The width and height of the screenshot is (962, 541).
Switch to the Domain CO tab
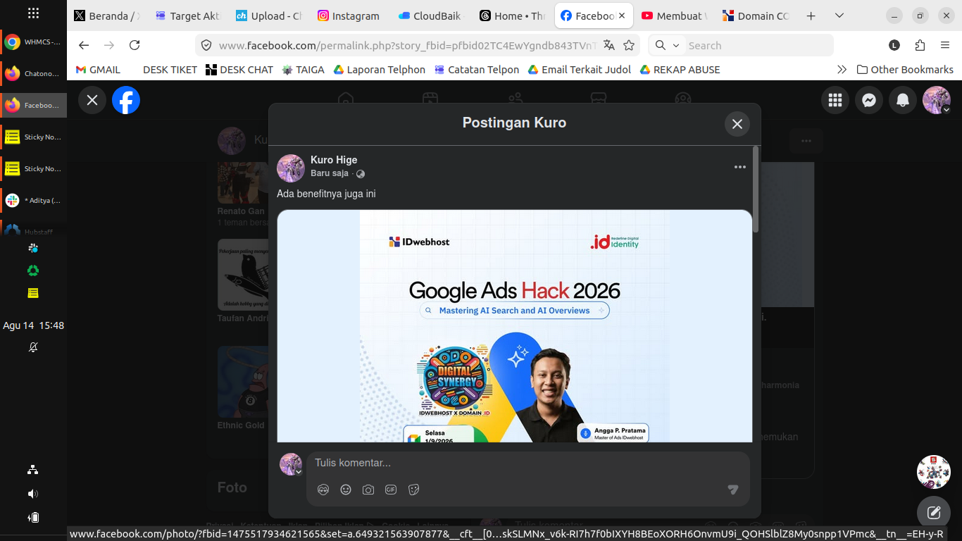click(x=756, y=15)
